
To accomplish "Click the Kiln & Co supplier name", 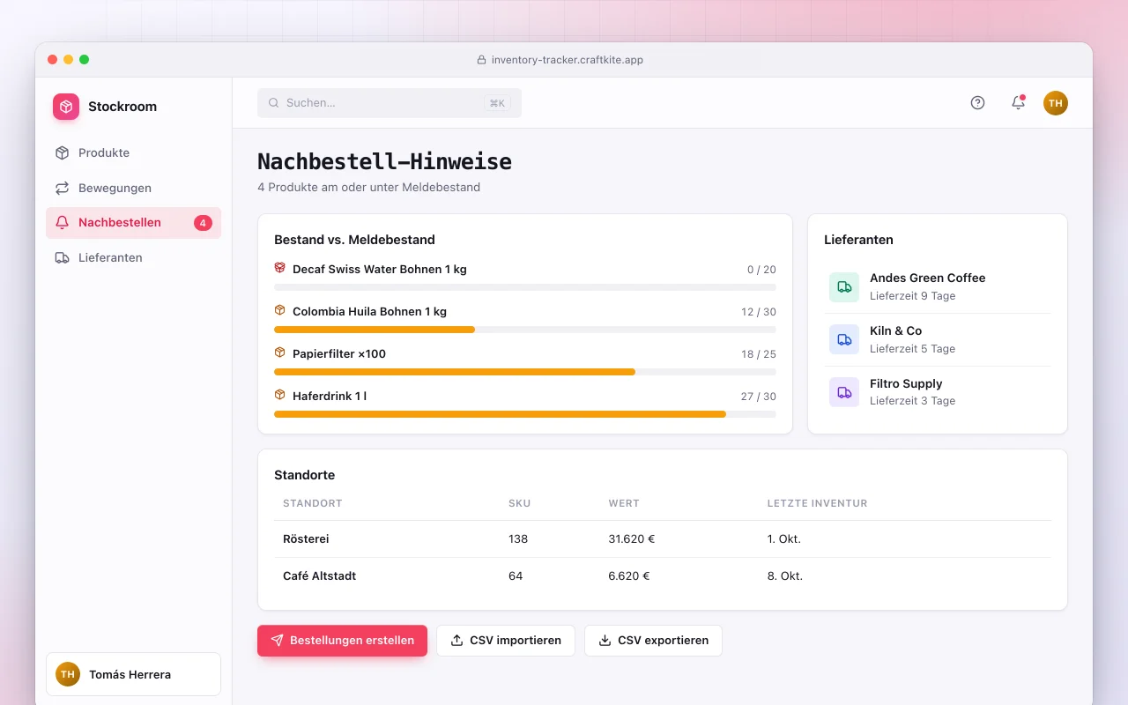I will 895,330.
